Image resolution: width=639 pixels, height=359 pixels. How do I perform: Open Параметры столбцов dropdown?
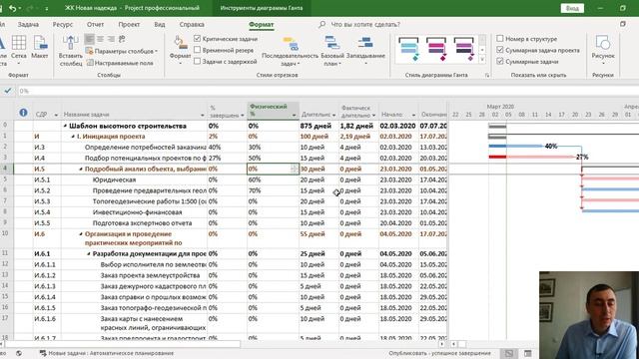tap(122, 51)
